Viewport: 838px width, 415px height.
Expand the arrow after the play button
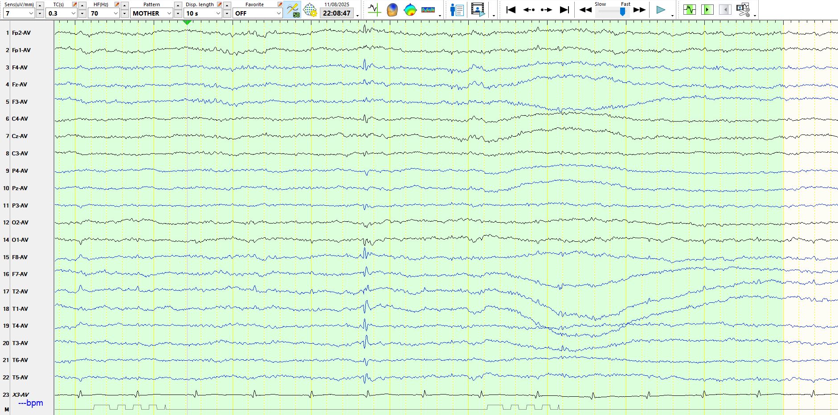(x=672, y=16)
